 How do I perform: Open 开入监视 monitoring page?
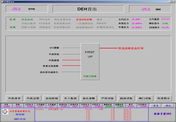click(70, 98)
